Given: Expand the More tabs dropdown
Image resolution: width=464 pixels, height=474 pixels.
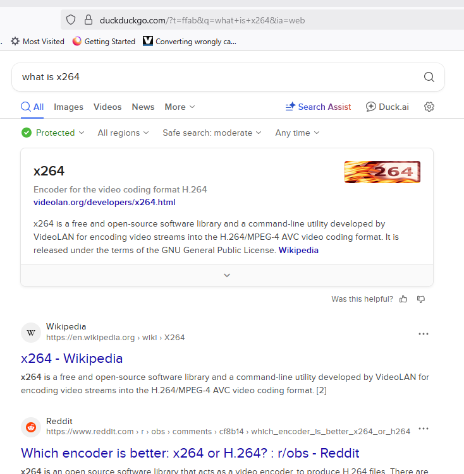Looking at the screenshot, I should click(180, 107).
